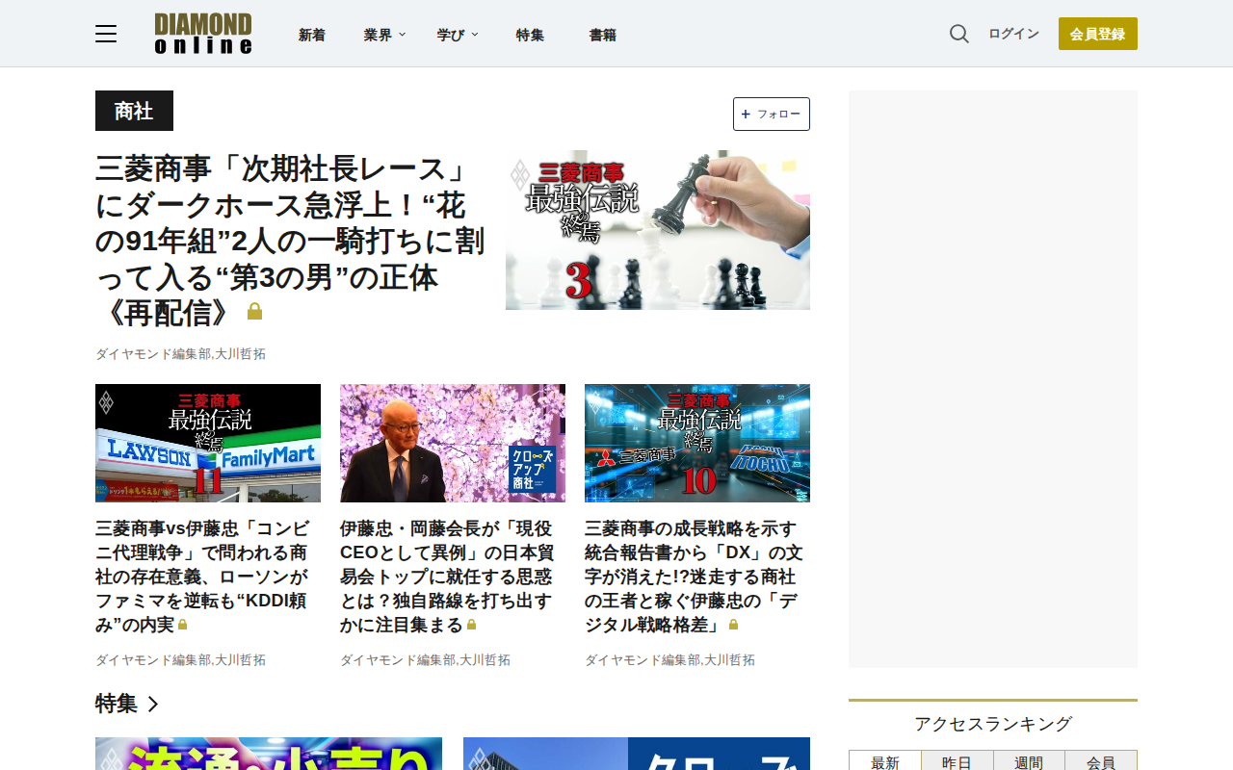The height and width of the screenshot is (770, 1233).
Task: Expand the 学び dropdown menu
Action: point(458,35)
